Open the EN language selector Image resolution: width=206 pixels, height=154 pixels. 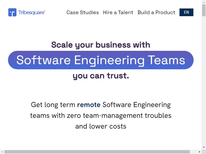[186, 12]
